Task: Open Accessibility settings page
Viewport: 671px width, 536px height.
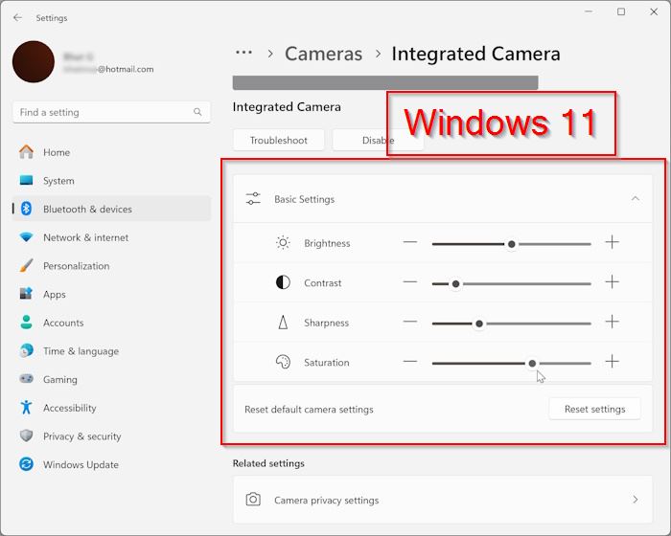Action: [x=111, y=408]
